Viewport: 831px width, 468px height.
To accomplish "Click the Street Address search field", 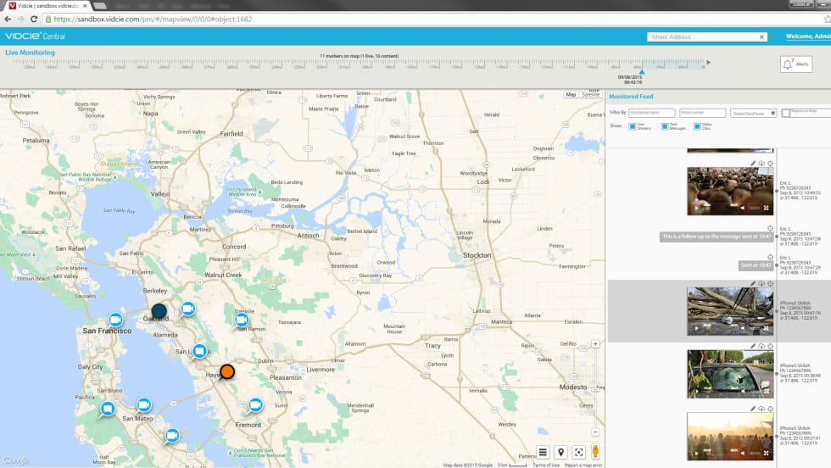I will (x=702, y=37).
